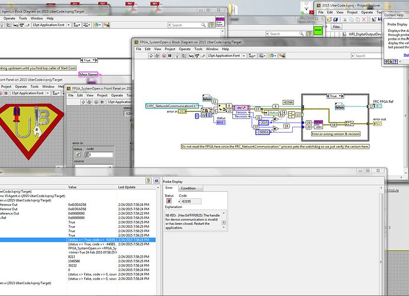Image resolution: width=409 pixels, height=296 pixels.
Task: Show Context Help from Agent.vi toolbar question mark
Action: click(x=212, y=25)
